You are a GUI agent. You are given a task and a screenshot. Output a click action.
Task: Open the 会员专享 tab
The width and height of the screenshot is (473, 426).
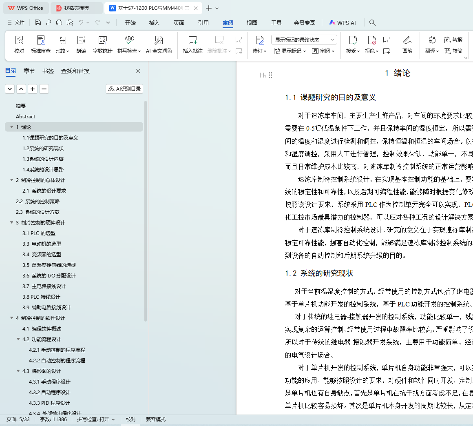(305, 23)
